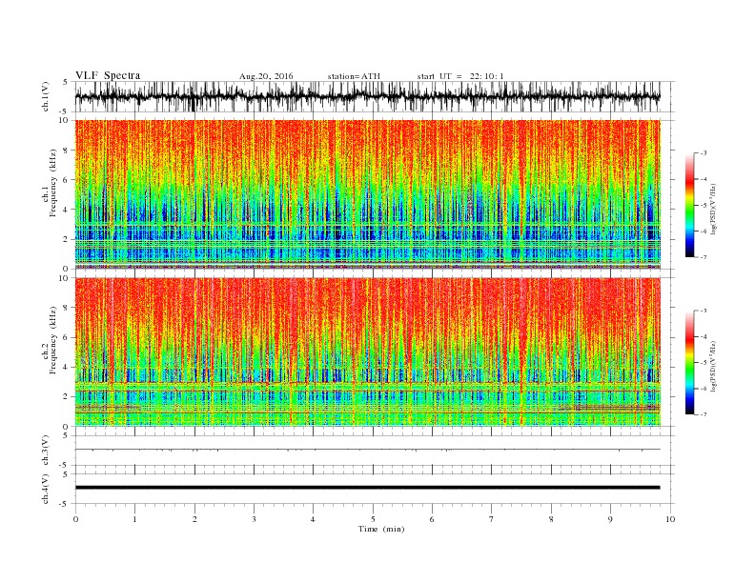Click the thick black ch.4 signal trace

[367, 488]
